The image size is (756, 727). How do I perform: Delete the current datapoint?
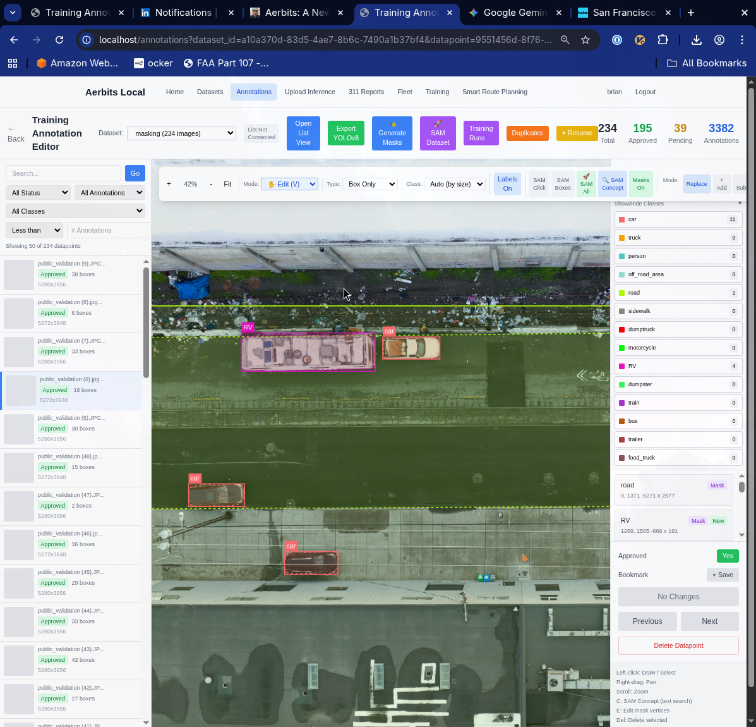678,645
